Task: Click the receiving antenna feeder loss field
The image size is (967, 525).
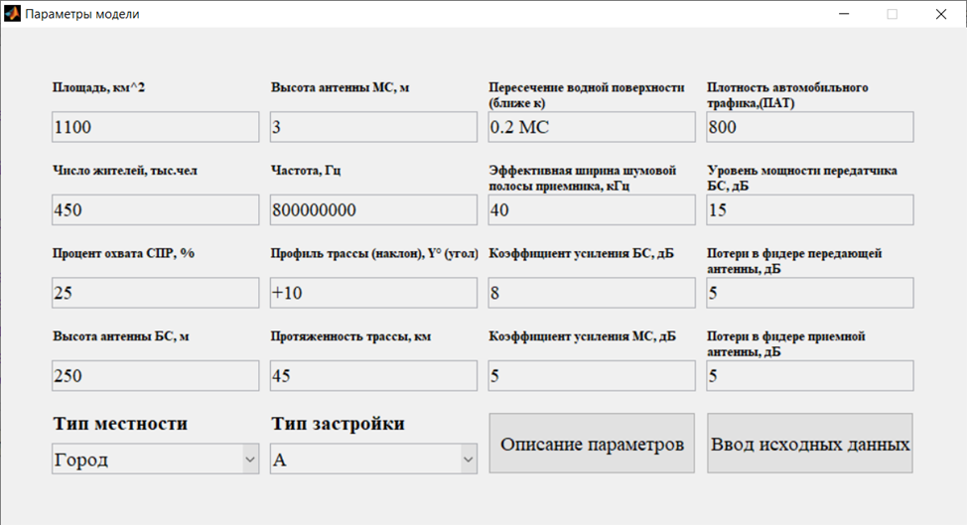Action: point(810,376)
